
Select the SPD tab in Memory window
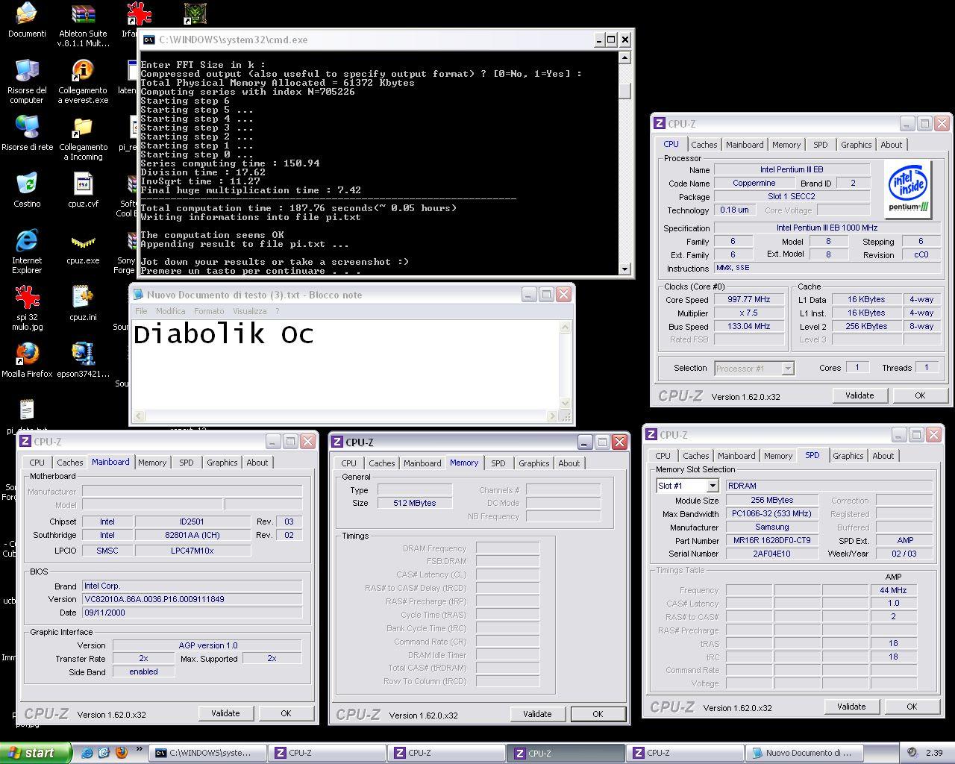tap(498, 463)
